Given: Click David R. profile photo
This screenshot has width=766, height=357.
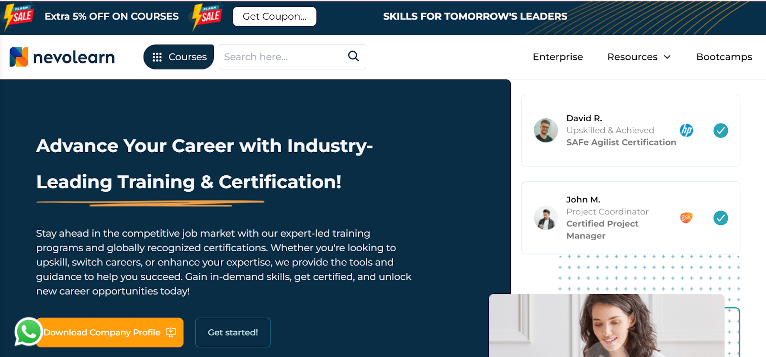Looking at the screenshot, I should click(x=546, y=130).
